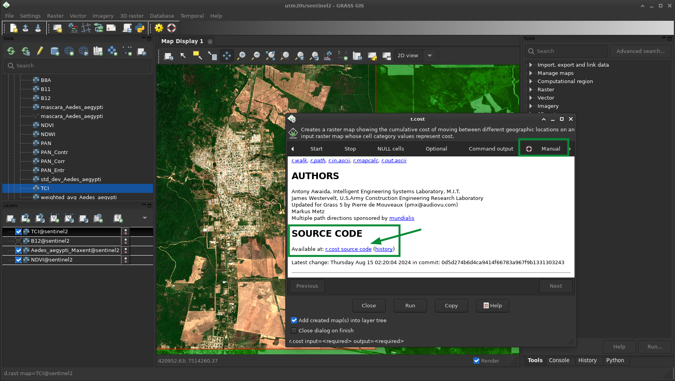Click the pencil edit icon in Data panel
This screenshot has height=381, width=675.
(x=40, y=51)
